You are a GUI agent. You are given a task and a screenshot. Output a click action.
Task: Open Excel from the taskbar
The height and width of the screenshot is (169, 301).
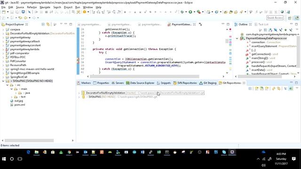point(159,152)
